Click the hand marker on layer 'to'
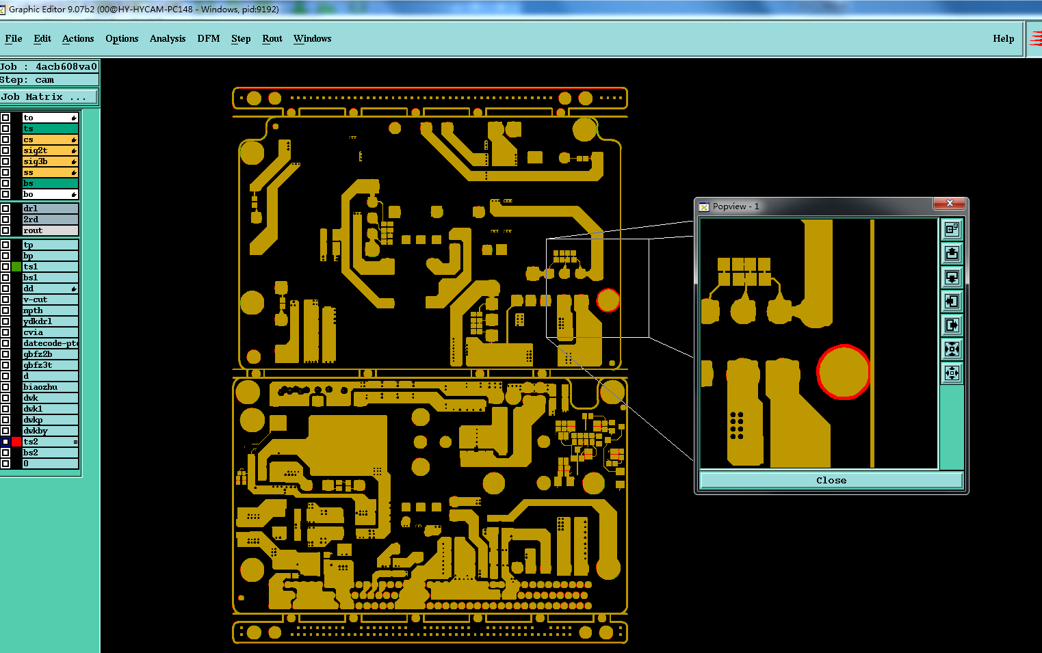 coord(74,118)
